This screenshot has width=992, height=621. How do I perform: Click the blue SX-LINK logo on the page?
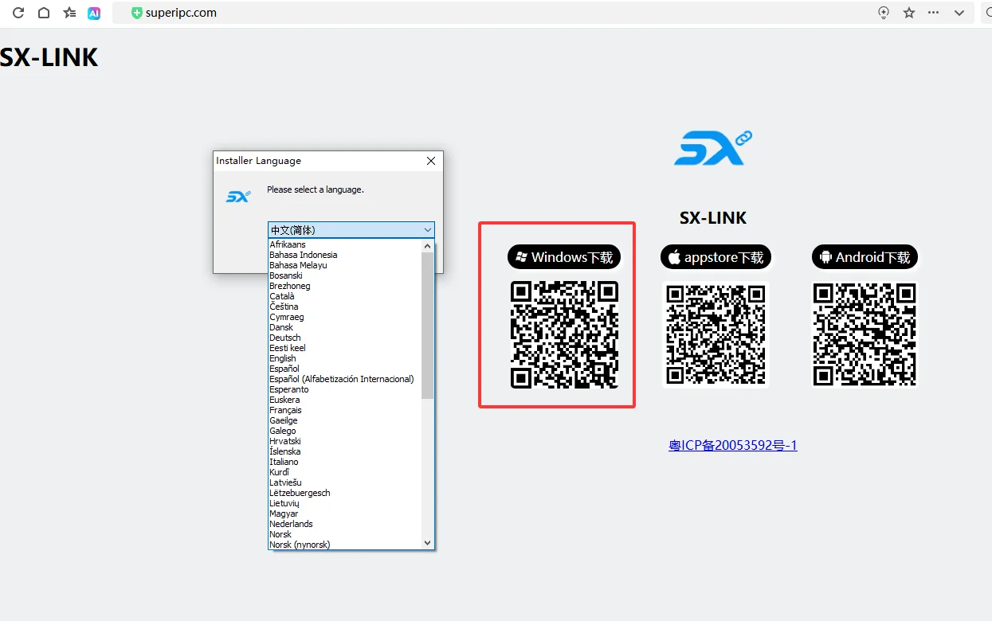tap(713, 148)
